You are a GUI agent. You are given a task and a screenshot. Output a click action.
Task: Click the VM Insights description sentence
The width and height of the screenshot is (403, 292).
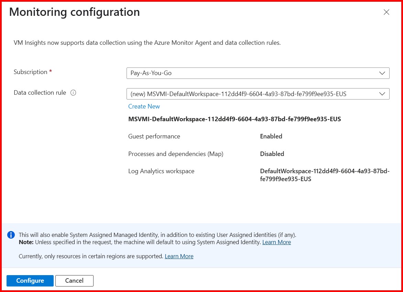[147, 43]
